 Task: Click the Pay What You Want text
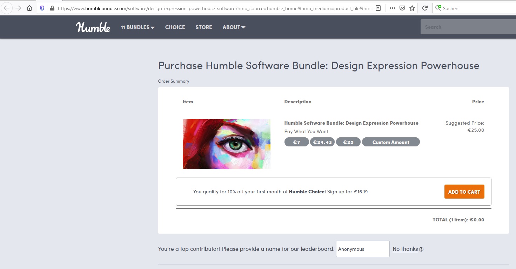306,131
